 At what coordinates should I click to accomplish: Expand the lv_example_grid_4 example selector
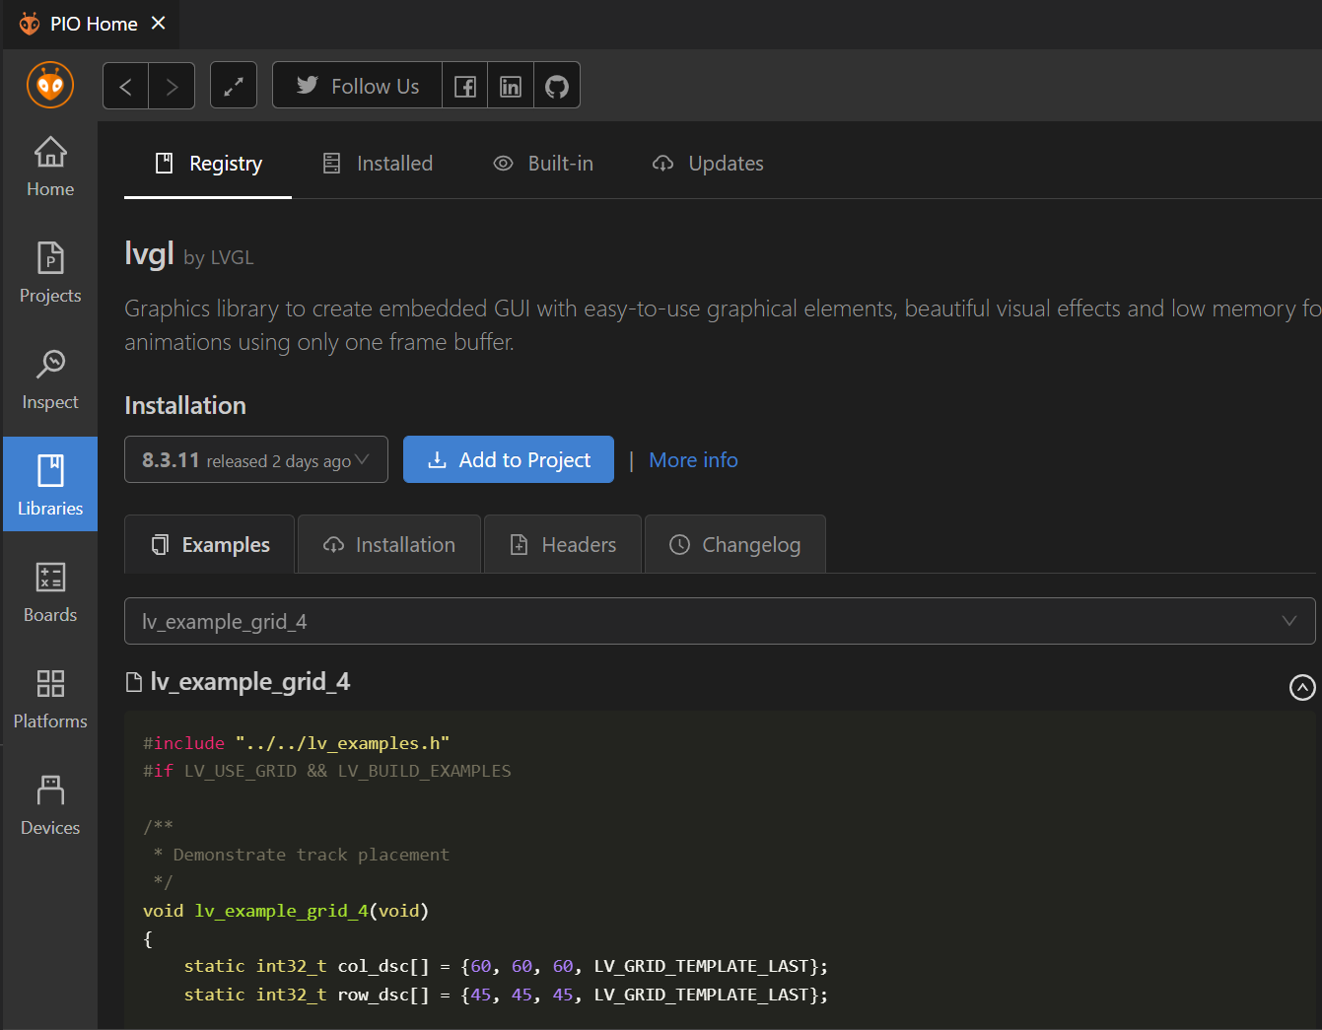click(719, 621)
